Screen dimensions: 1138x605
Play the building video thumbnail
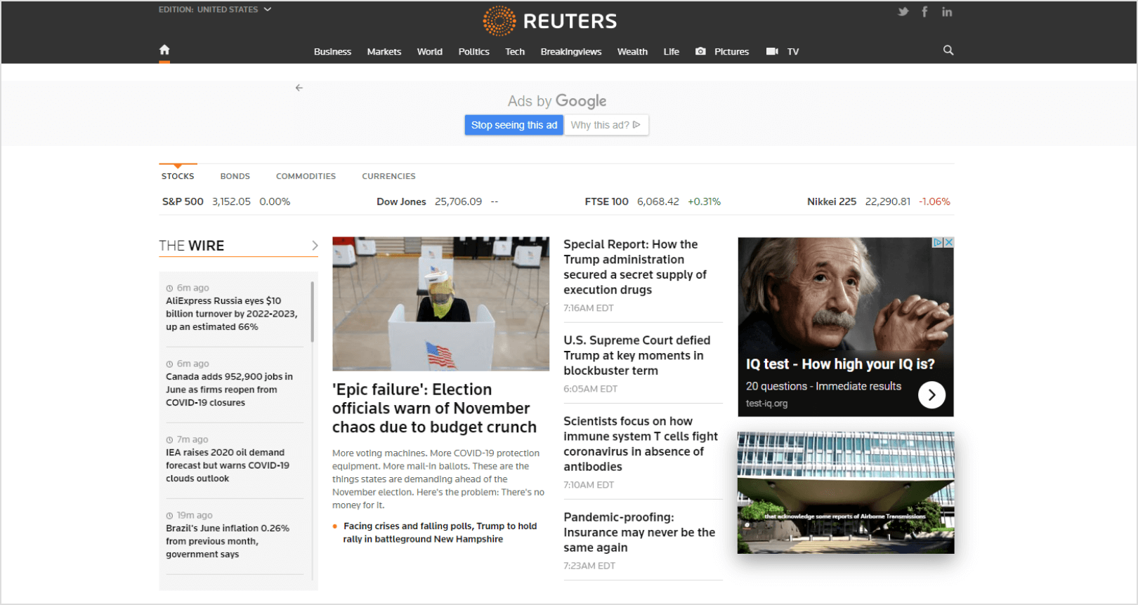[846, 493]
